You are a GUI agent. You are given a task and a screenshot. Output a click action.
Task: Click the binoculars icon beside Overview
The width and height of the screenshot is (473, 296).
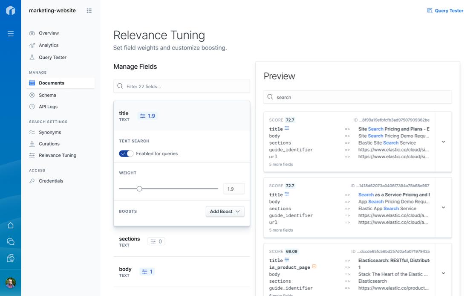pyautogui.click(x=32, y=33)
